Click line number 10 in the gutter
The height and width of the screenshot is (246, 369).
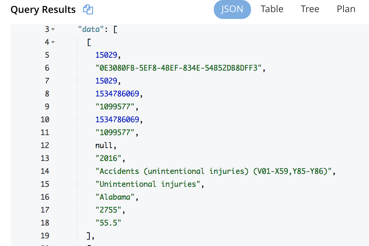click(45, 119)
